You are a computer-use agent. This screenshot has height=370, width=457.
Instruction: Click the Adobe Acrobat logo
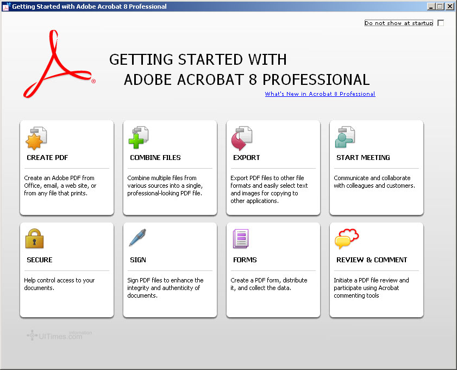[59, 64]
